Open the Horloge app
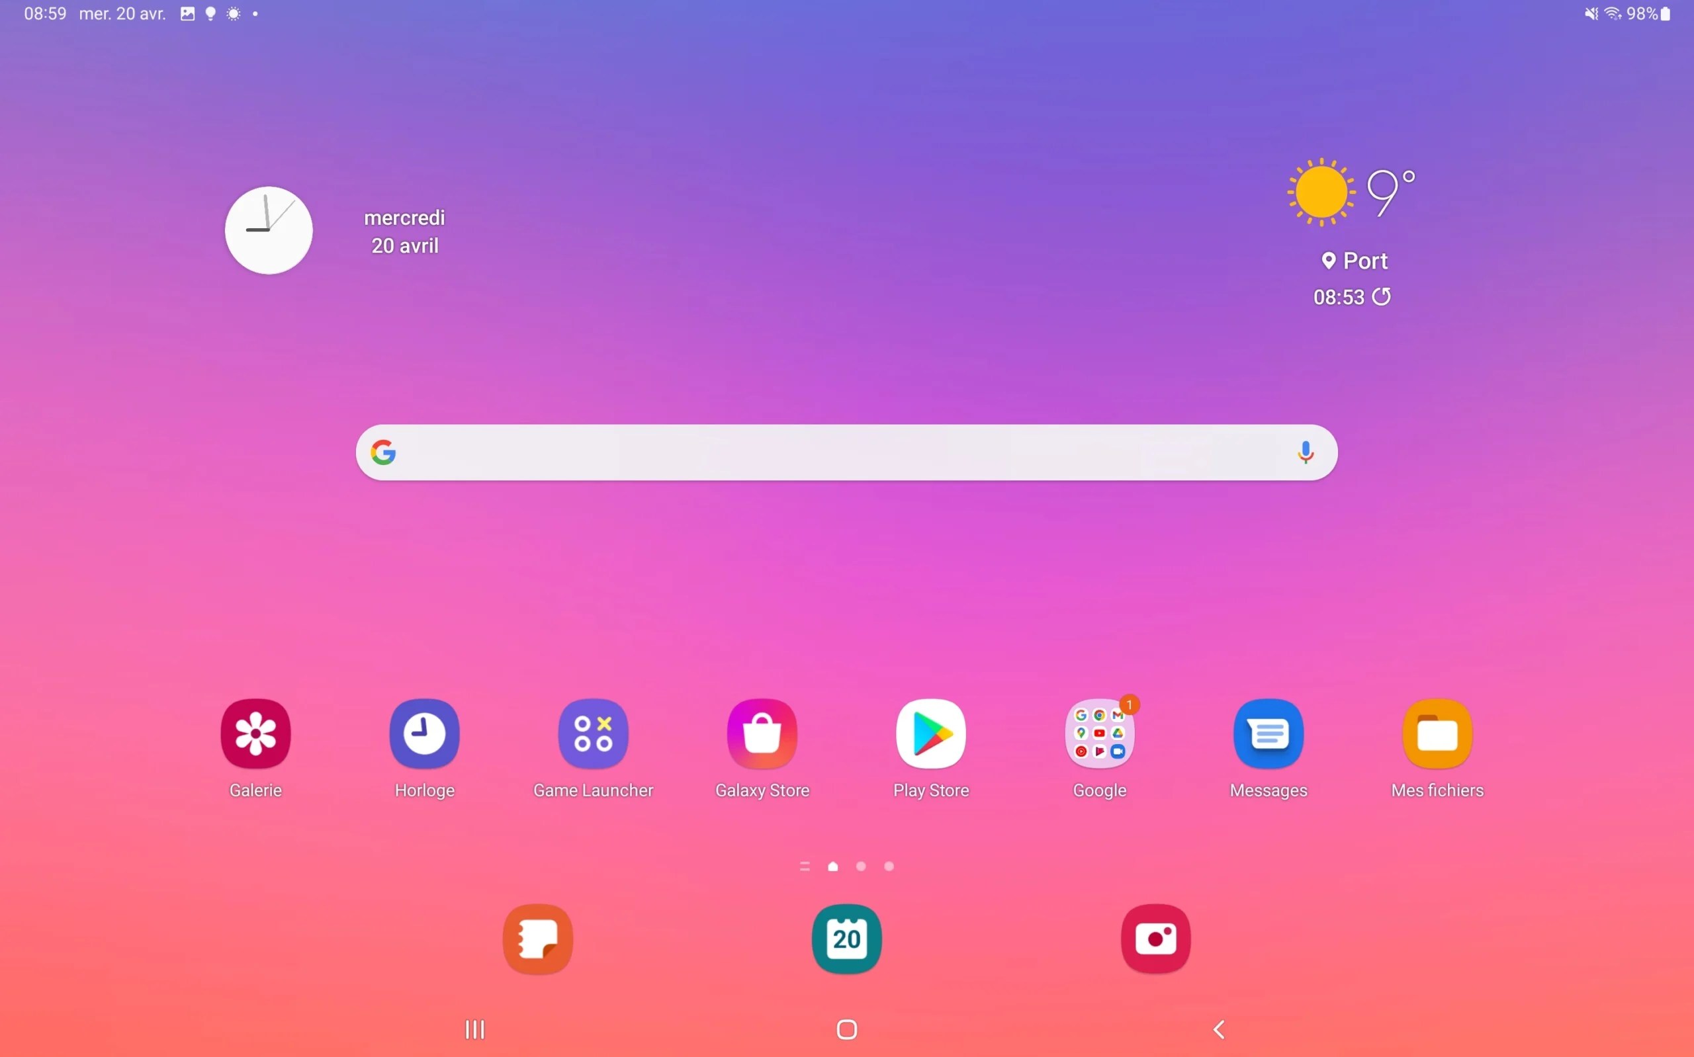The image size is (1694, 1057). (x=423, y=733)
